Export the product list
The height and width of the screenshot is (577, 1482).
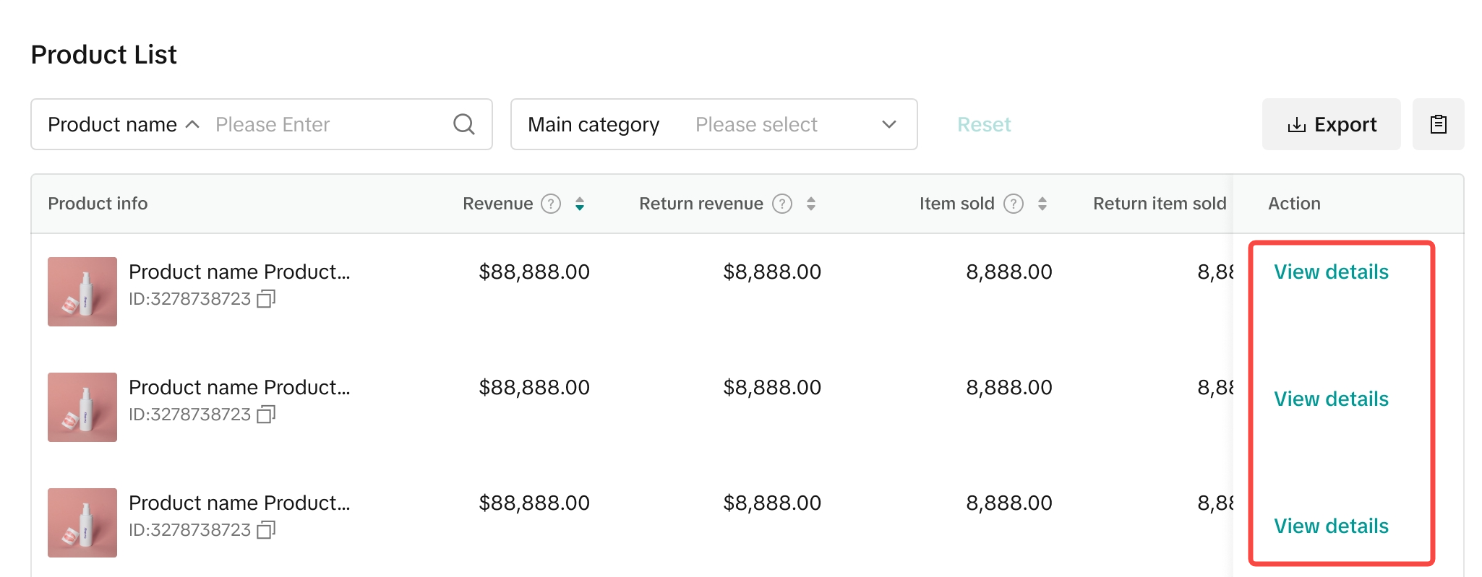tap(1331, 124)
